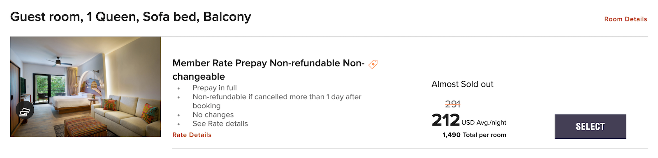658x158 pixels.
Task: Click the See Rate details bullet text
Action: pyautogui.click(x=220, y=124)
